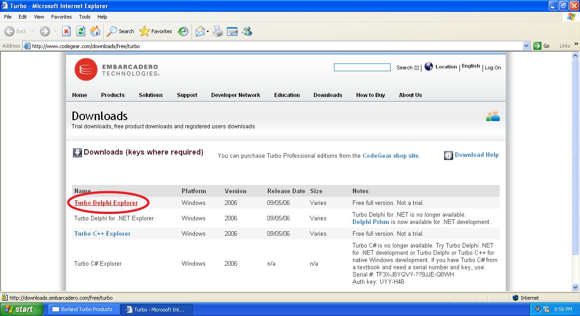The height and width of the screenshot is (316, 580).
Task: Open the Help menu
Action: tap(102, 17)
